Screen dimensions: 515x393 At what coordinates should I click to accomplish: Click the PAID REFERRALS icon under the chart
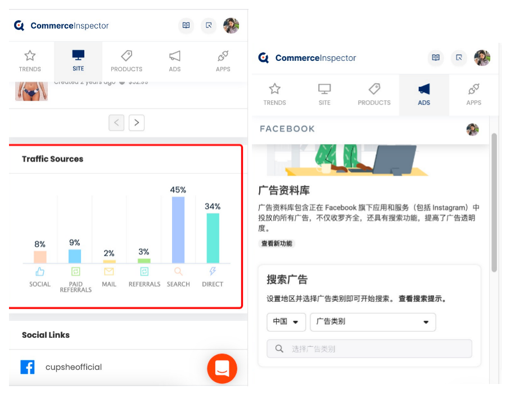pos(75,272)
